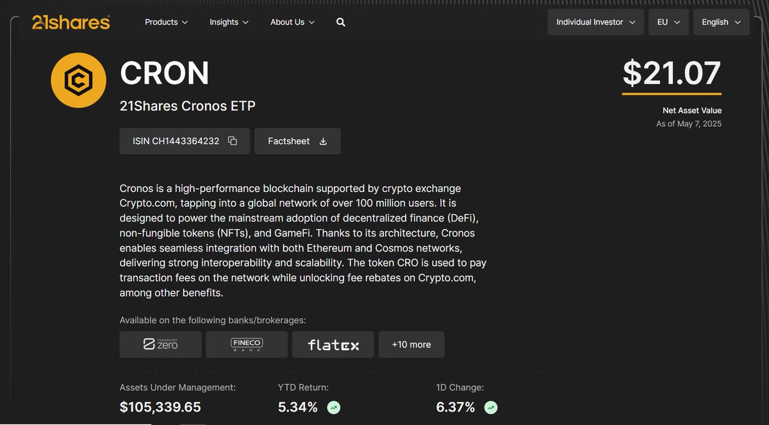Screen dimensions: 769x425
Task: Open the Insights menu
Action: point(228,22)
